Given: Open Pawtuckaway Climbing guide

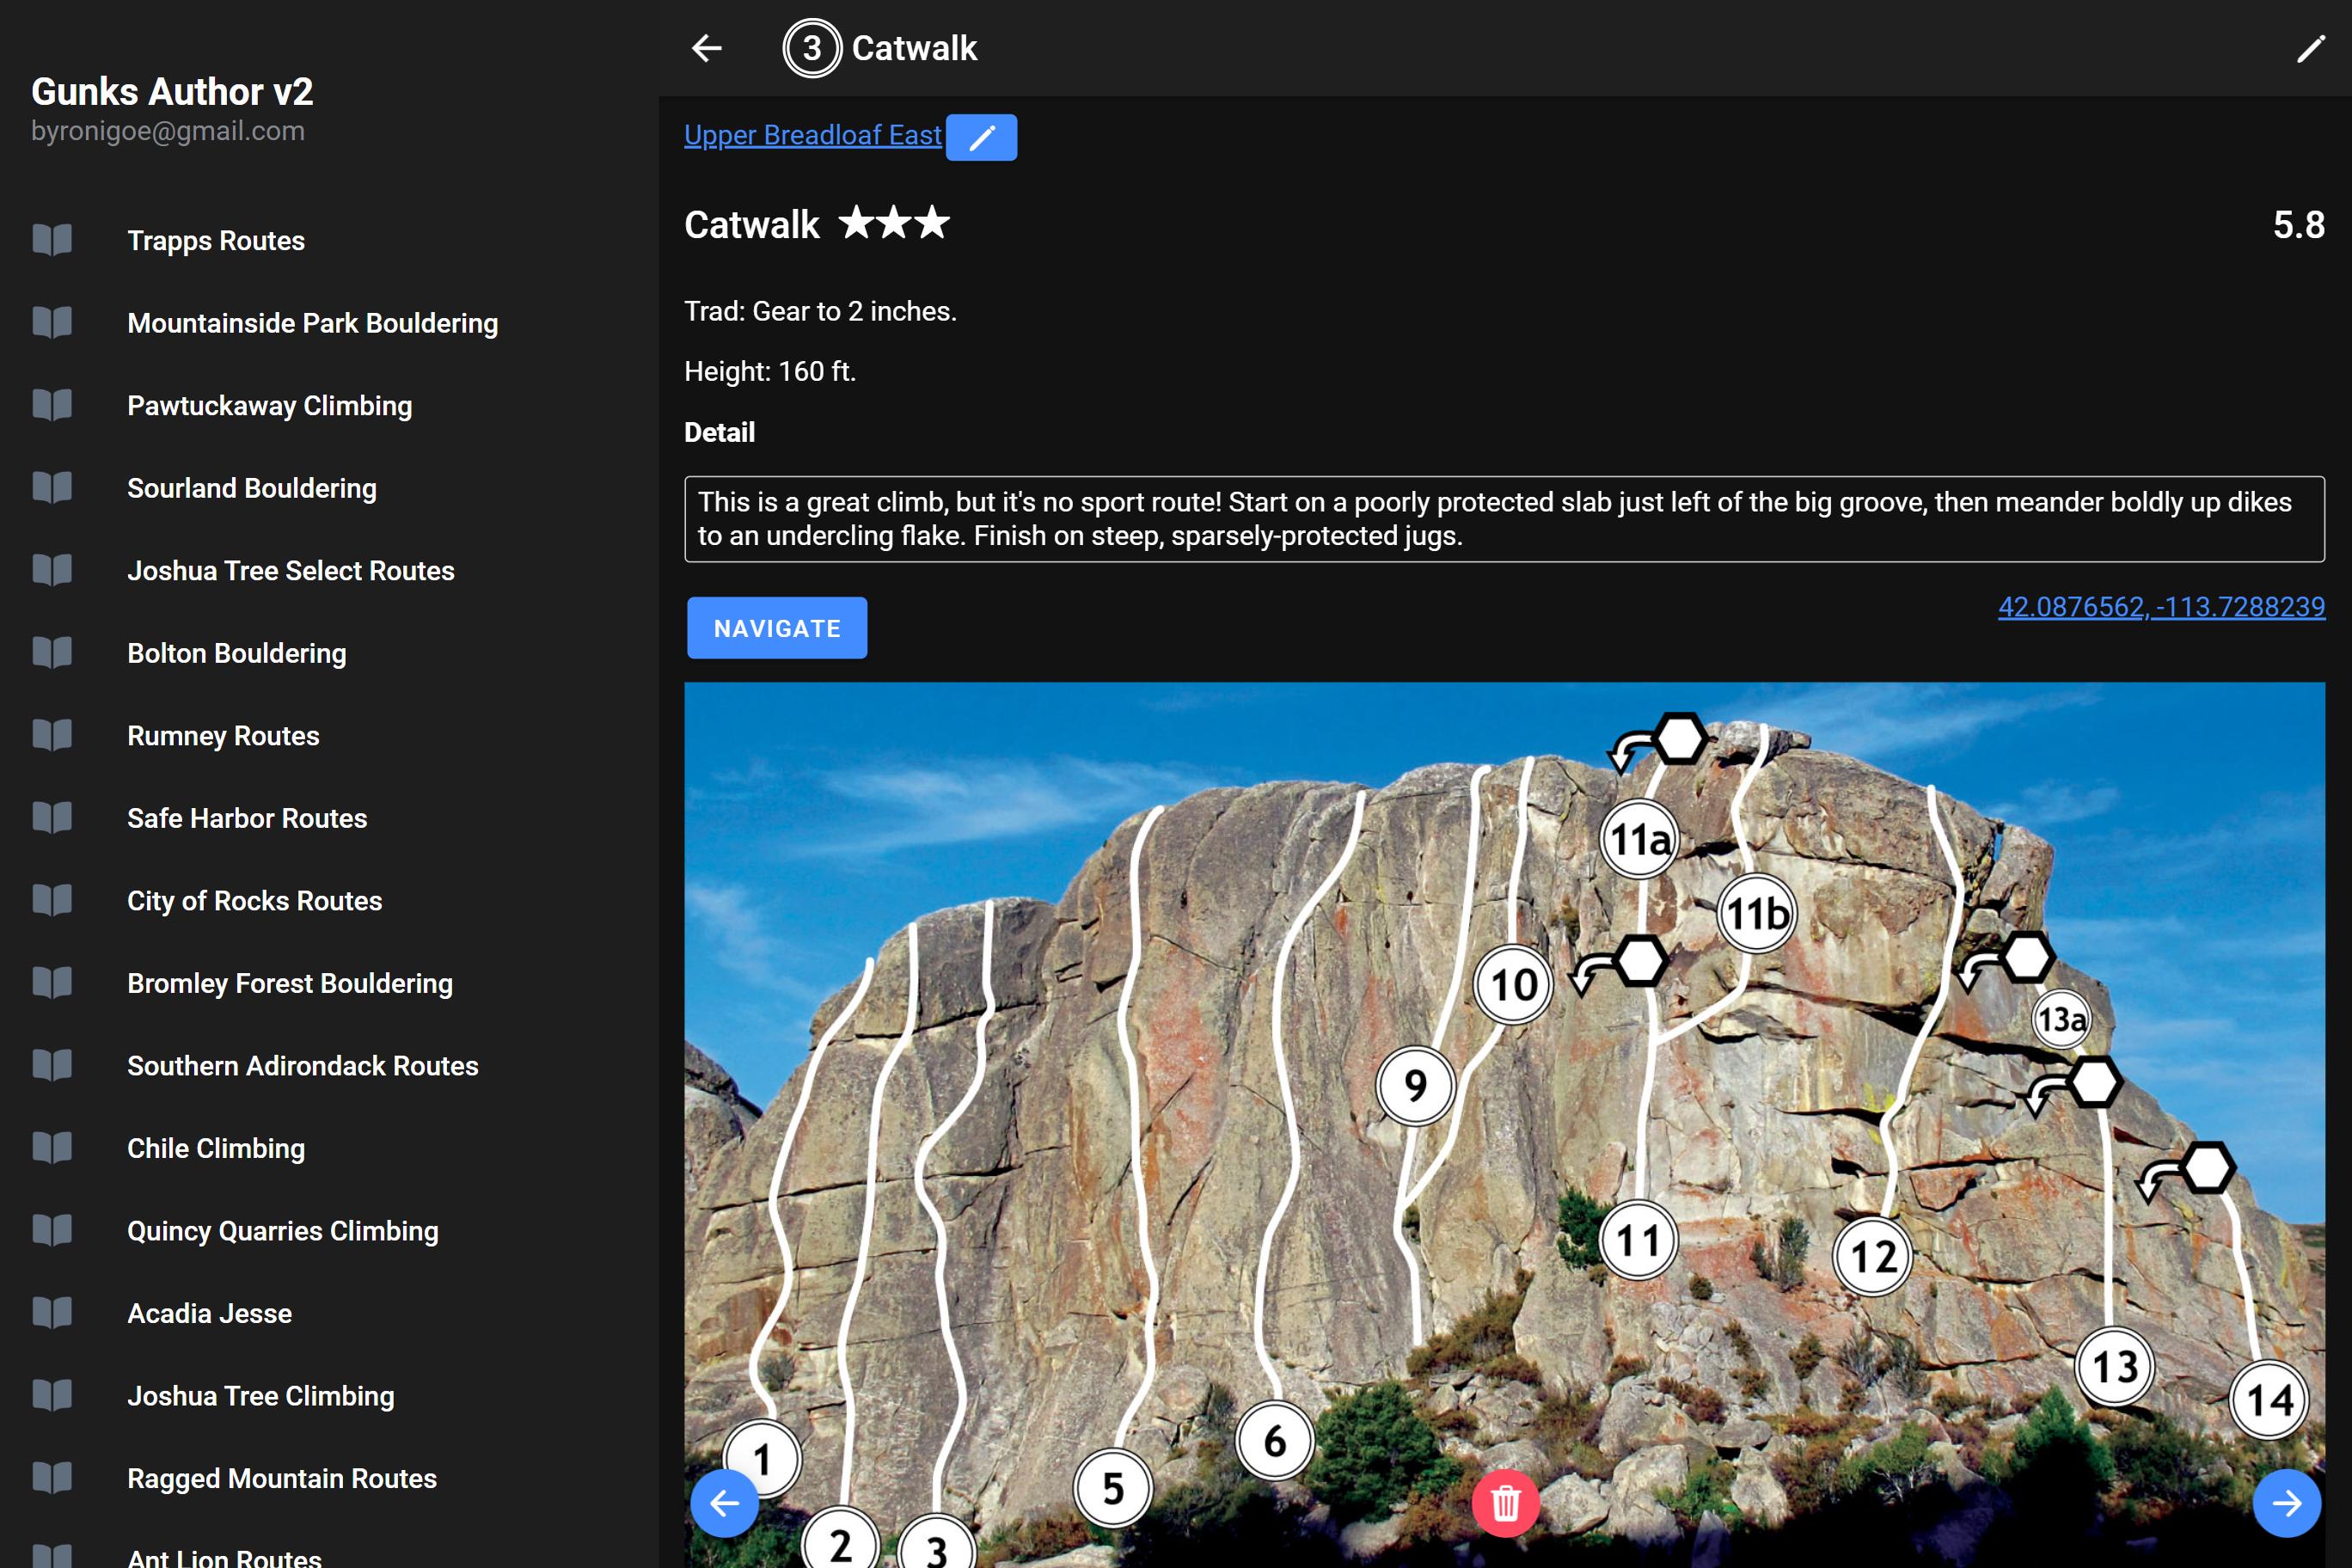Looking at the screenshot, I should (269, 405).
